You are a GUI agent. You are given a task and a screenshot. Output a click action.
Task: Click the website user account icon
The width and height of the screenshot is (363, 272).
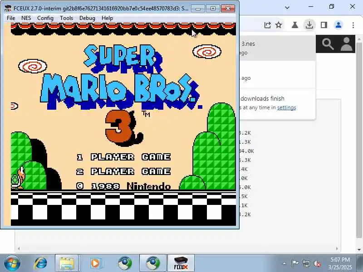346,44
